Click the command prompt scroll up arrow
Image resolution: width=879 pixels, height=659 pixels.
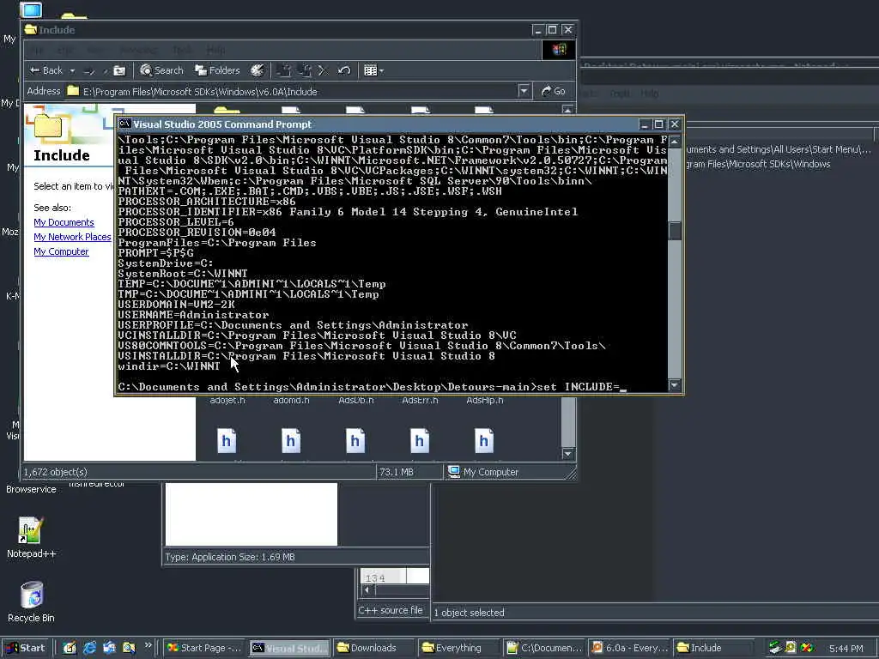[675, 140]
